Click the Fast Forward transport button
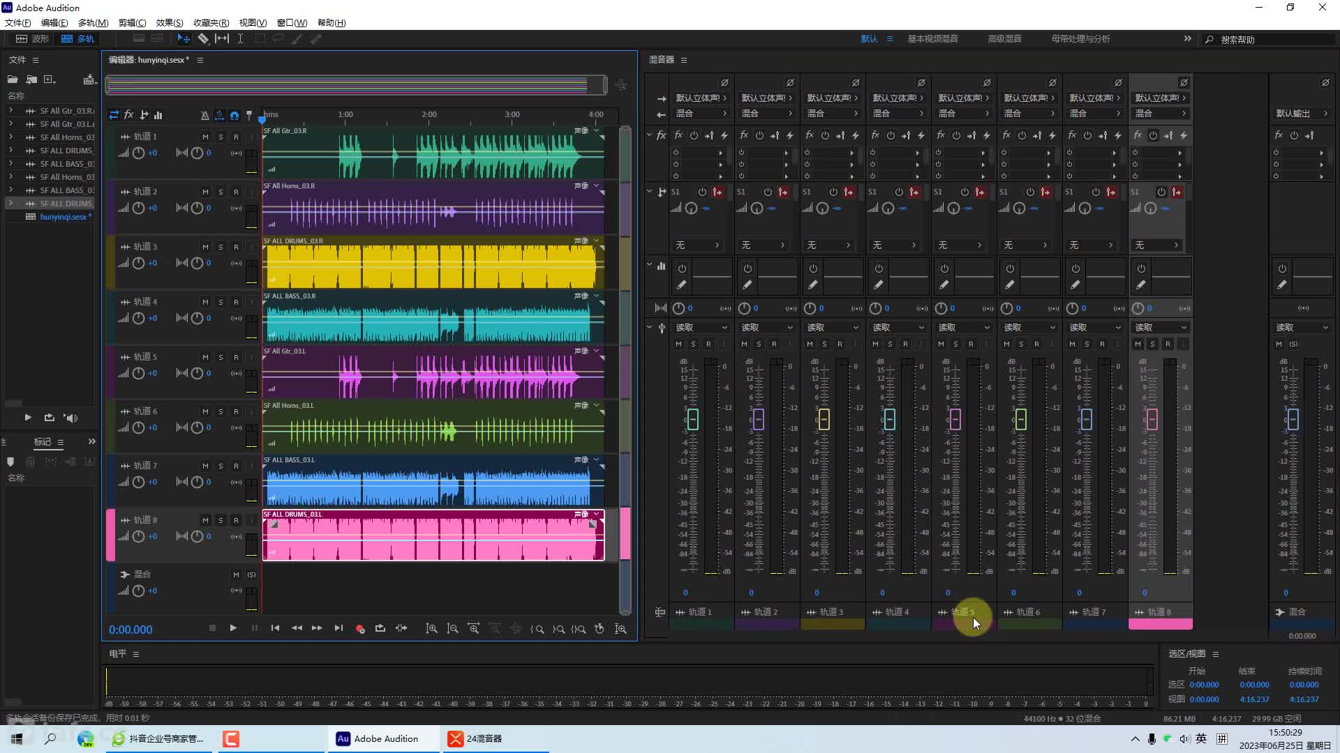The image size is (1340, 753). pyautogui.click(x=317, y=628)
